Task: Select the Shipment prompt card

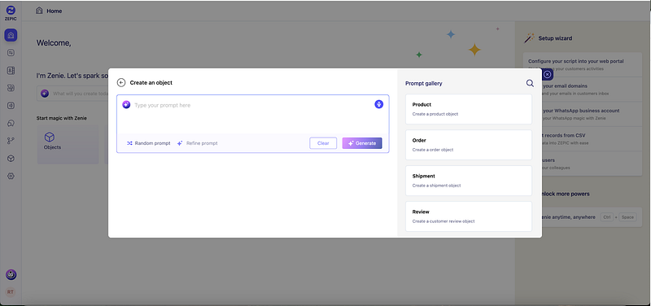Action: (x=469, y=181)
